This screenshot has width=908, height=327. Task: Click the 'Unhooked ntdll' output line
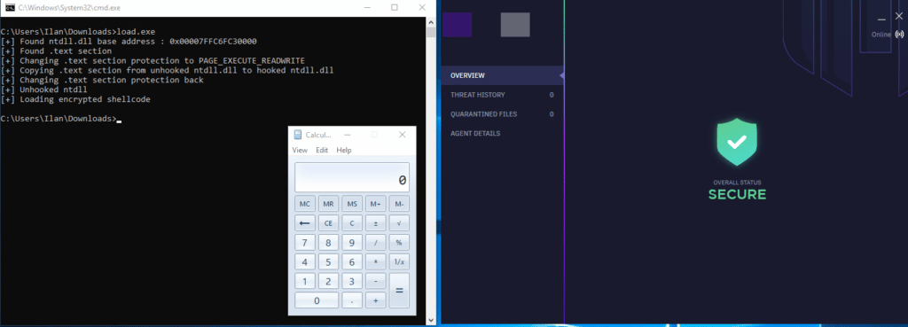44,90
